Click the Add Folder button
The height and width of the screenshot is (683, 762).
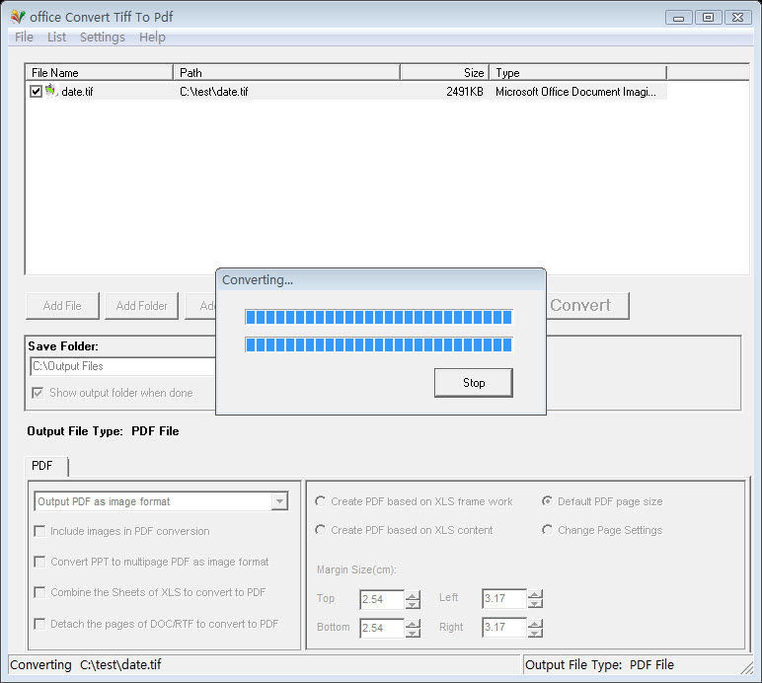click(141, 306)
